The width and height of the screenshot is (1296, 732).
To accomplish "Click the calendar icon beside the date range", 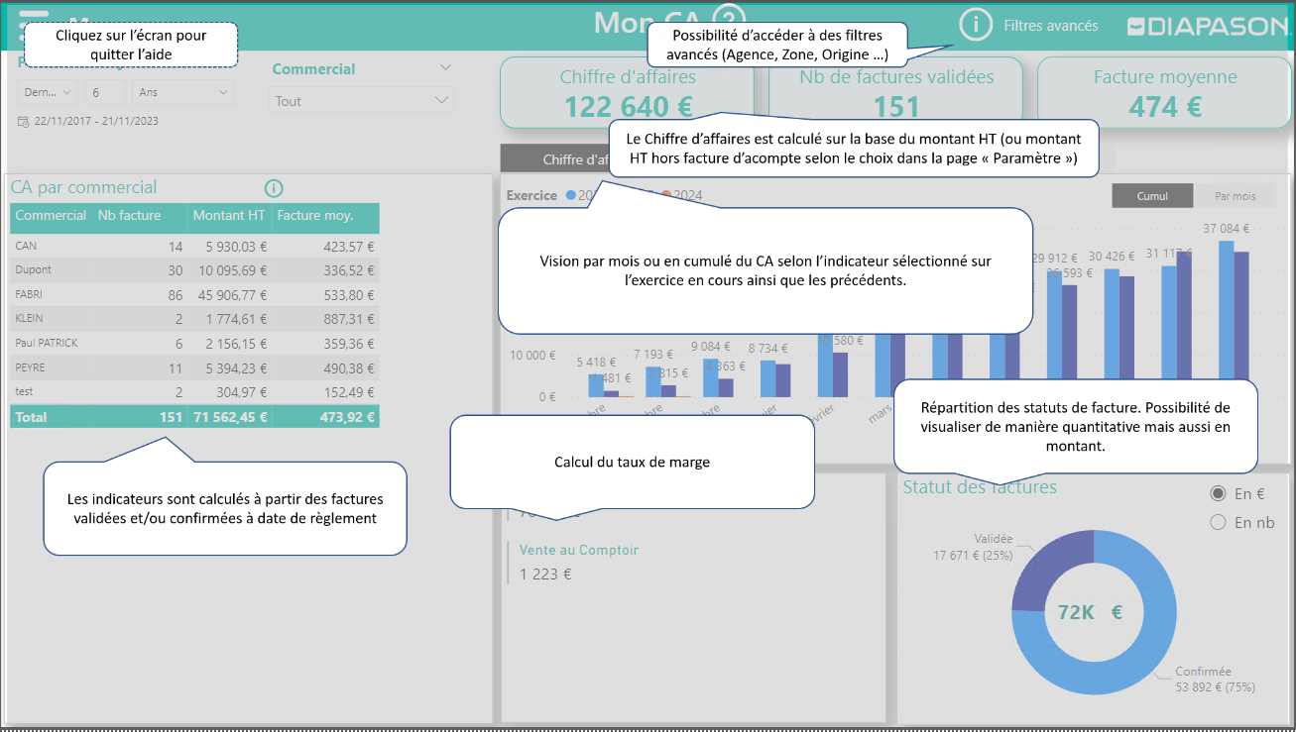I will coord(23,121).
